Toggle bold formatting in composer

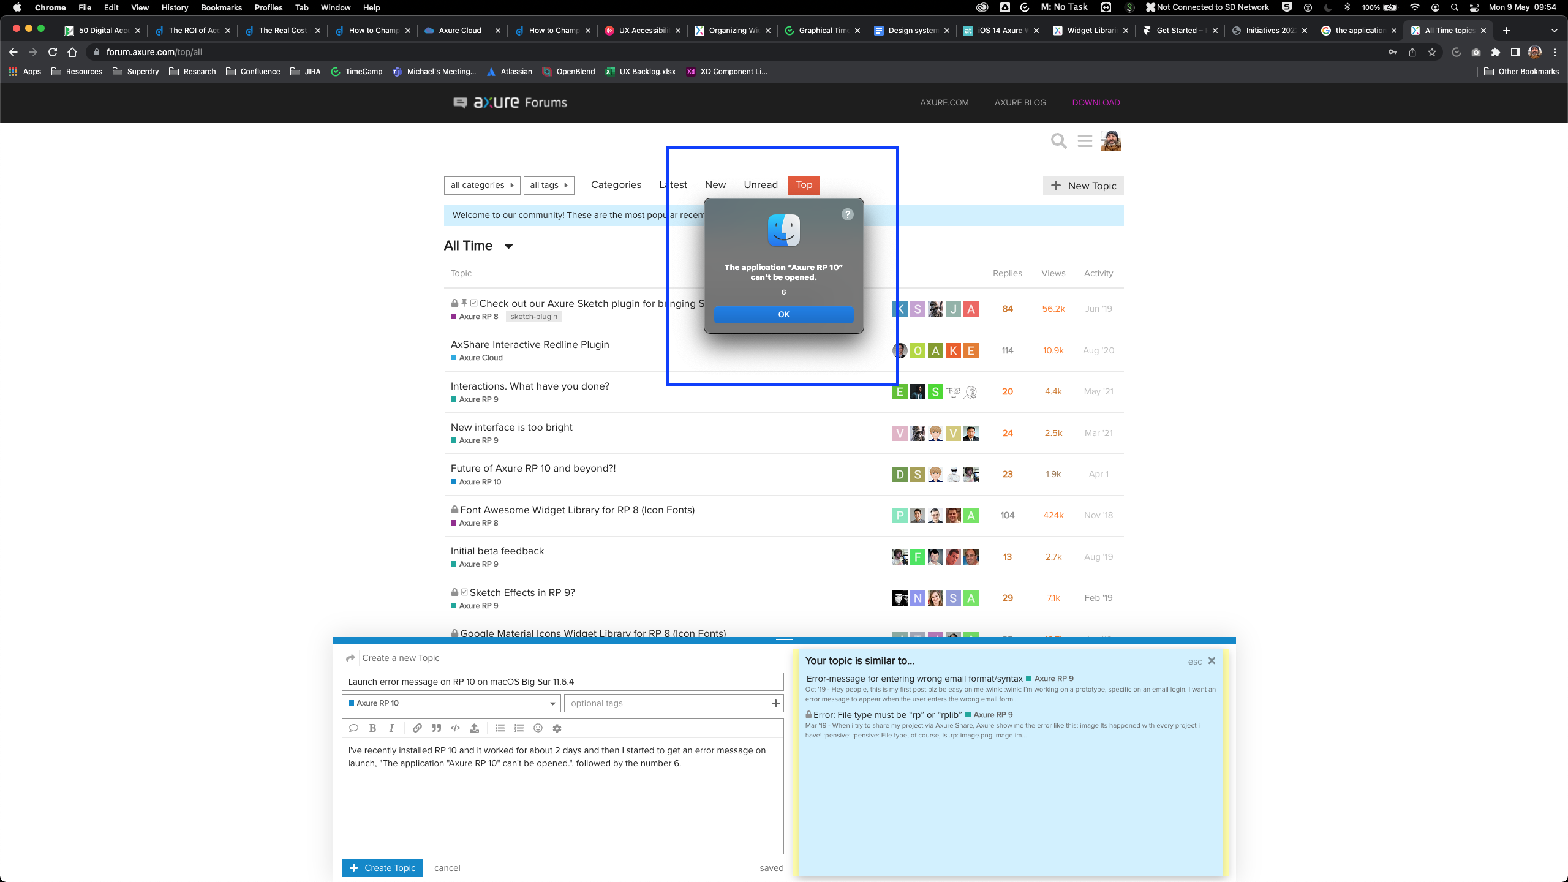pyautogui.click(x=372, y=728)
